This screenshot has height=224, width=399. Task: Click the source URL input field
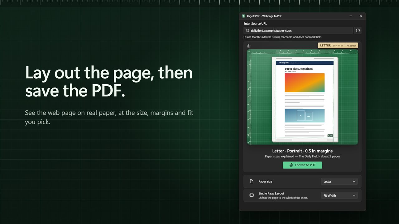tap(298, 30)
